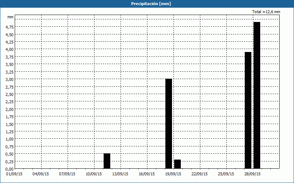Click the 10/09/15 date label
294x183 pixels.
point(94,174)
